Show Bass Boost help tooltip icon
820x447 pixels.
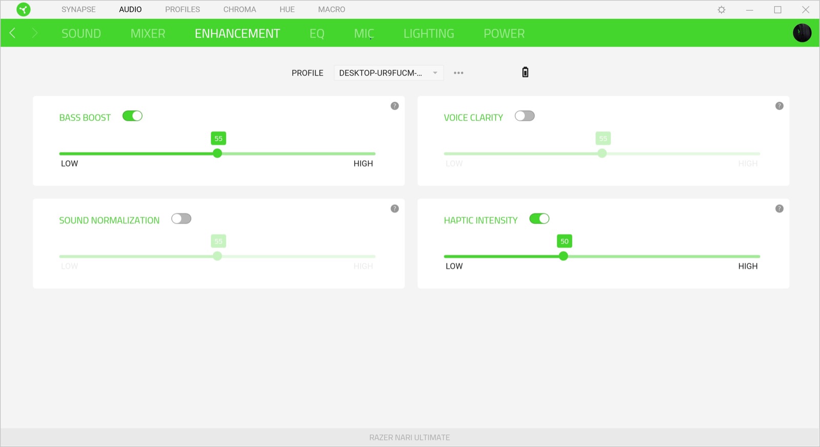click(395, 106)
